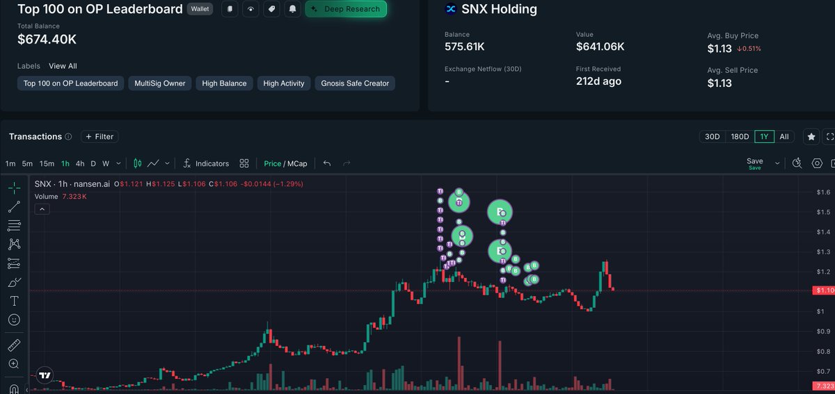
Task: Click the Wallet badge
Action: click(x=200, y=9)
